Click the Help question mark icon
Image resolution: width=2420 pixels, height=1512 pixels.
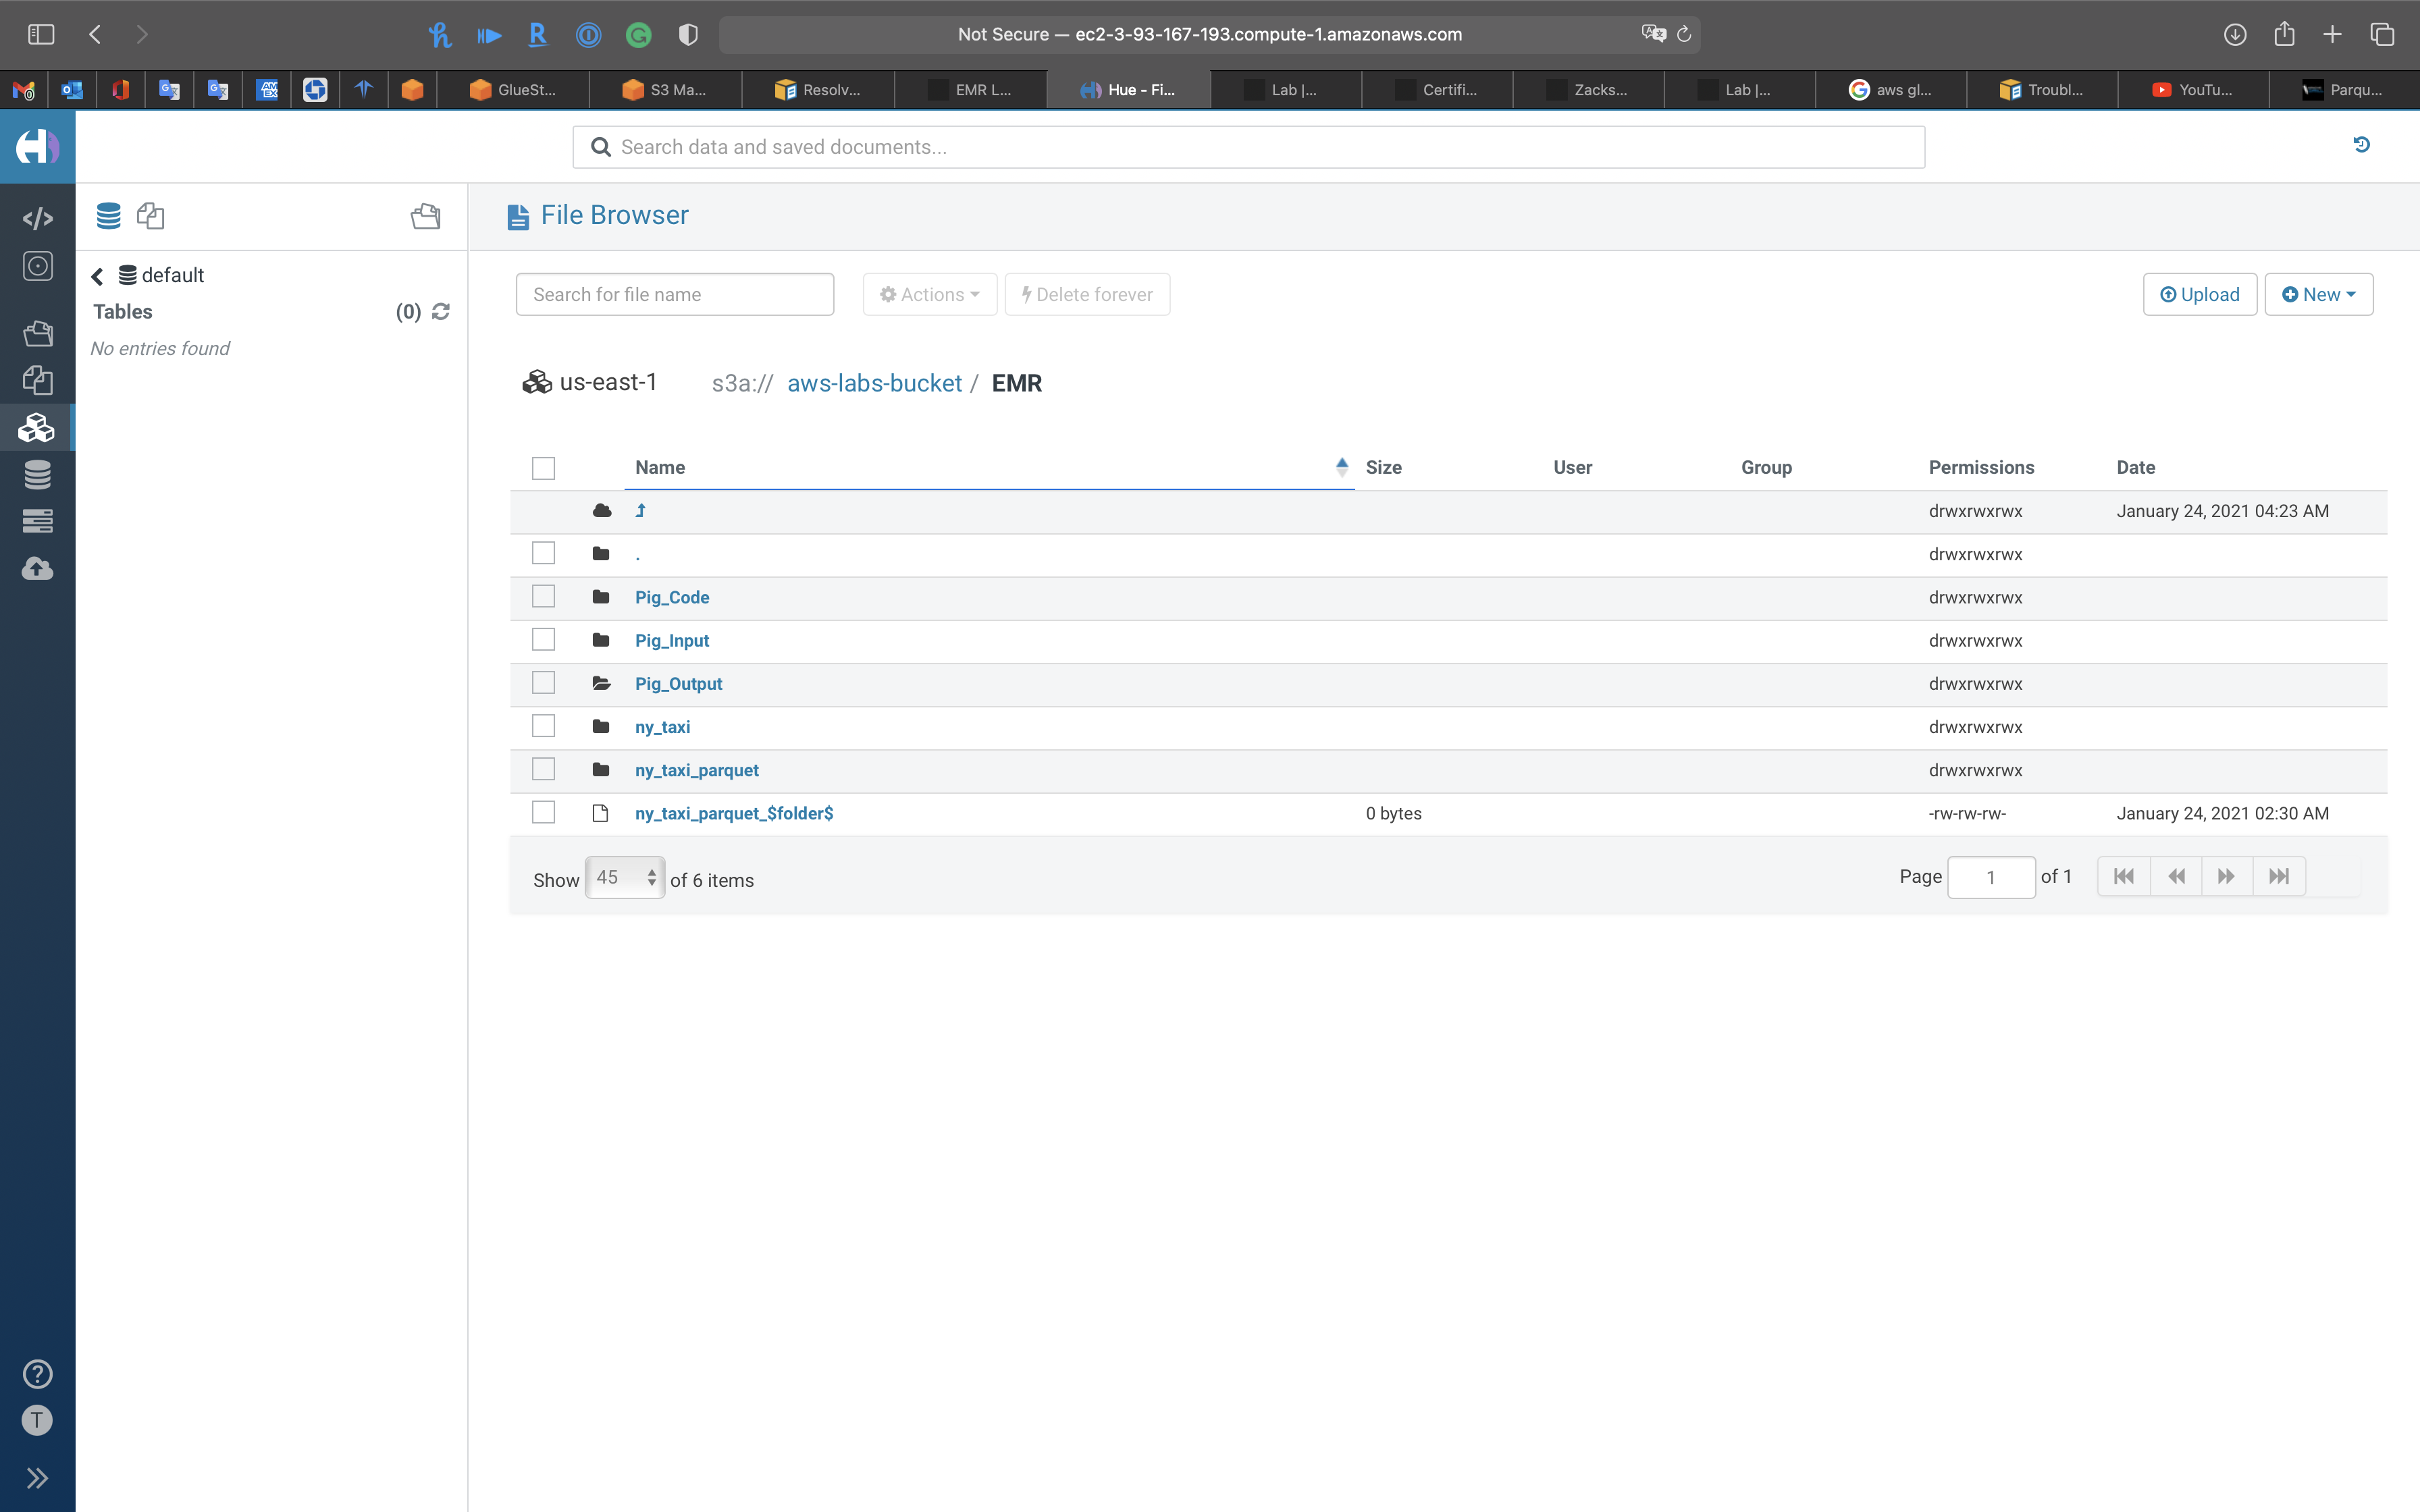click(x=37, y=1374)
